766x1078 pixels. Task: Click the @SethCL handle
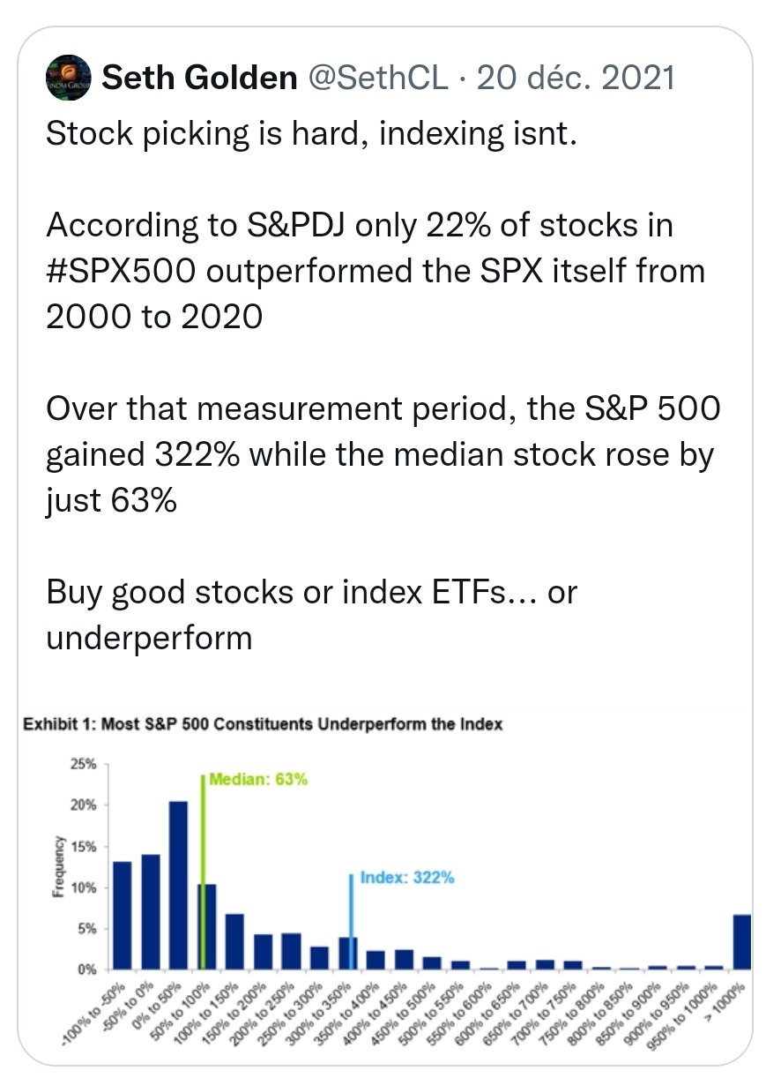point(379,79)
